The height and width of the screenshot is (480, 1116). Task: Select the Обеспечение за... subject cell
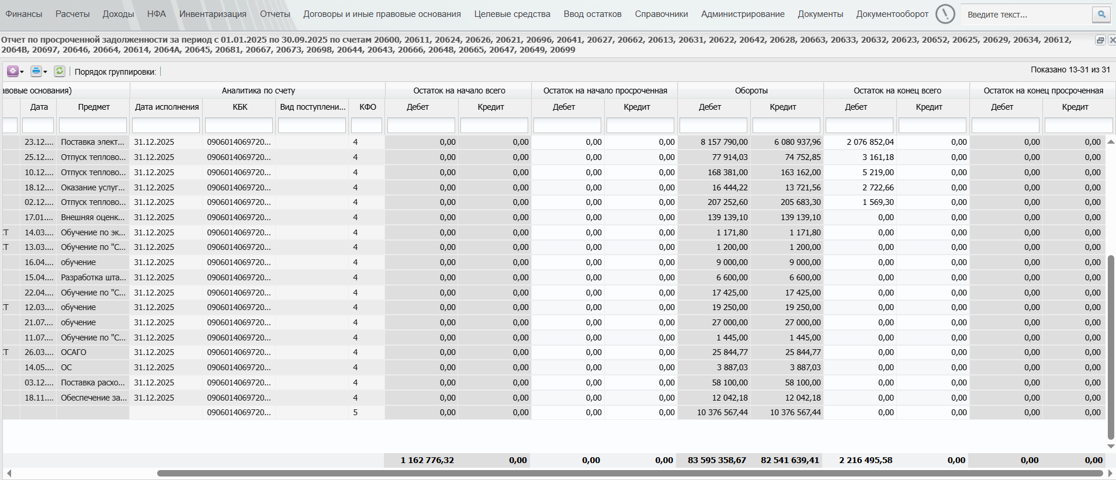[93, 398]
